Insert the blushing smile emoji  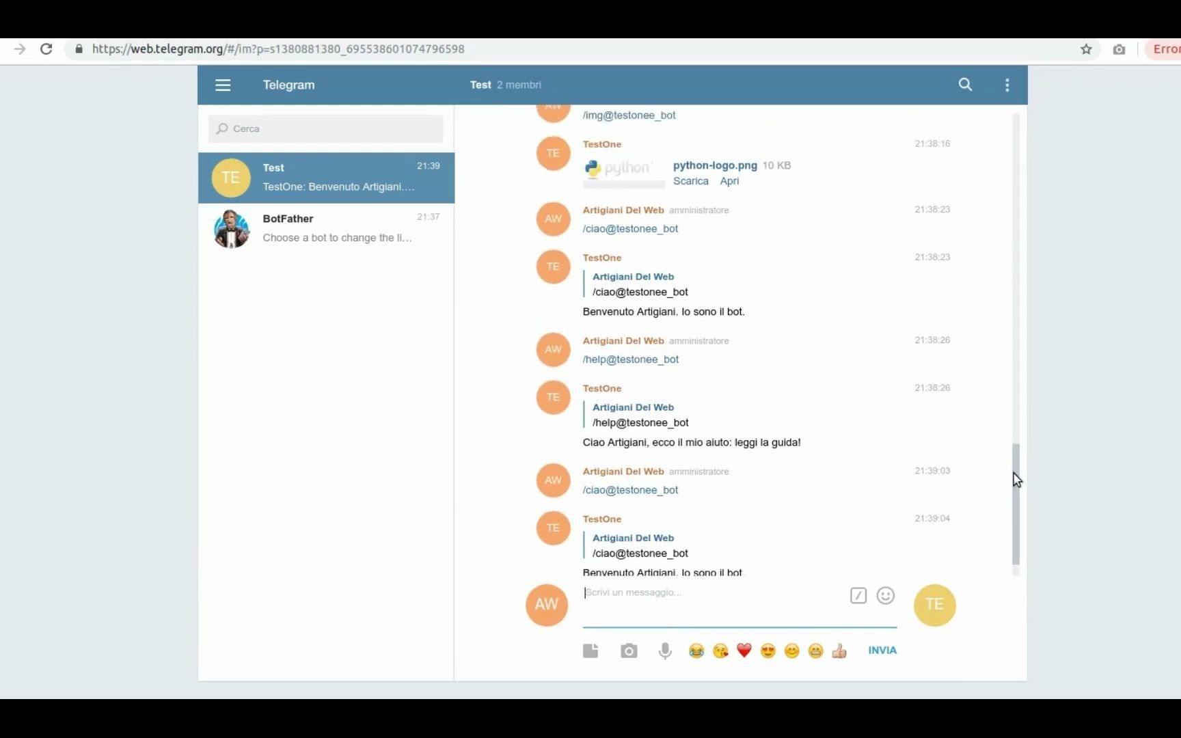tap(791, 651)
